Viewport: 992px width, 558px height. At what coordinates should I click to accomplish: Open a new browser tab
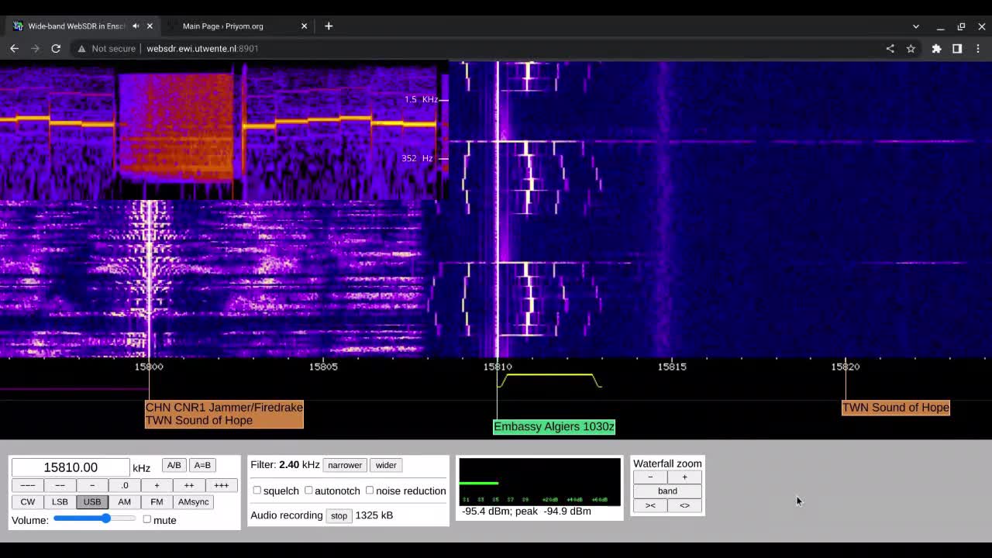329,26
